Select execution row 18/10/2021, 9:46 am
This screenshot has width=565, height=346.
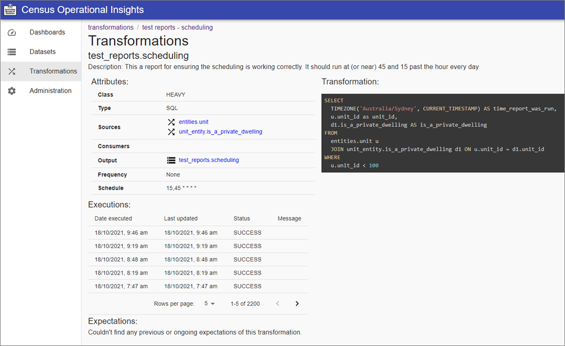[198, 233]
